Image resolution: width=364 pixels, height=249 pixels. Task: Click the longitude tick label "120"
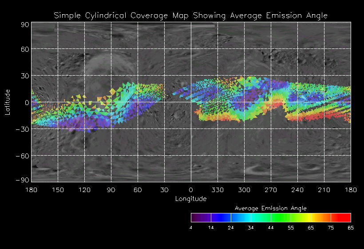84,190
